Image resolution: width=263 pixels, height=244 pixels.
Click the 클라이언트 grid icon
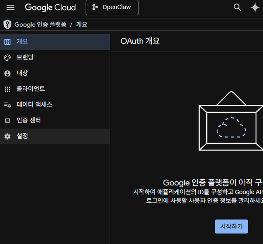[7, 89]
